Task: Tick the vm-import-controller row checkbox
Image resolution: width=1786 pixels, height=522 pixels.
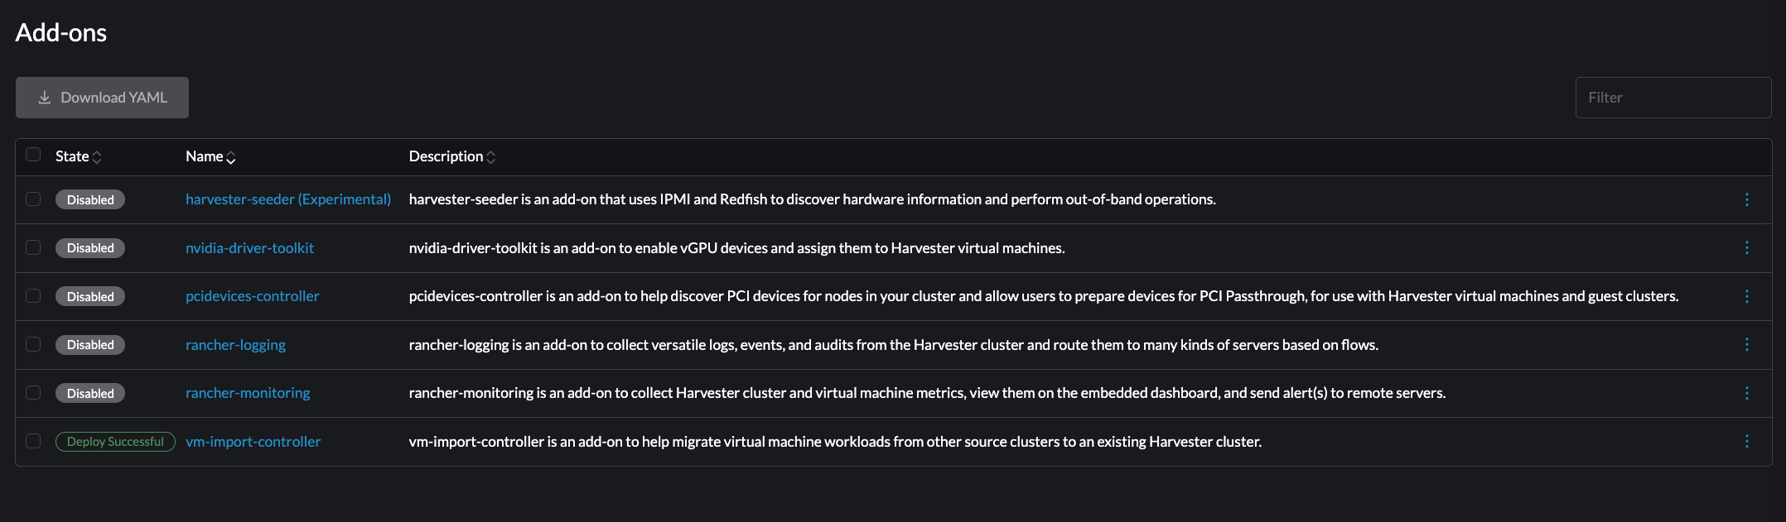Action: pyautogui.click(x=33, y=441)
